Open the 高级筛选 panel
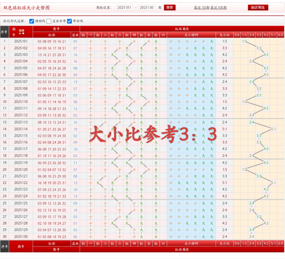The width and height of the screenshot is (285, 259). (x=259, y=8)
